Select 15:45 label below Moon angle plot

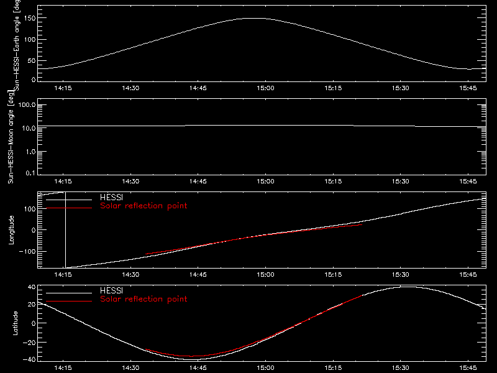click(x=468, y=181)
